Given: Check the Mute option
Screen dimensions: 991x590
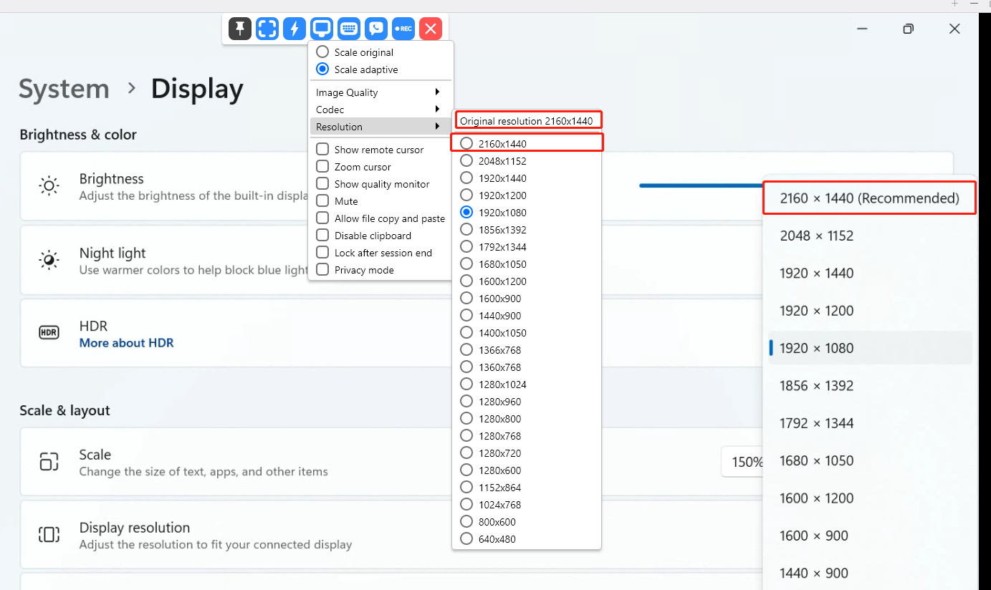Looking at the screenshot, I should 322,201.
